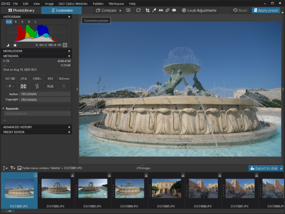Select the Repair tool icon
The width and height of the screenshot is (285, 214).
[167, 10]
